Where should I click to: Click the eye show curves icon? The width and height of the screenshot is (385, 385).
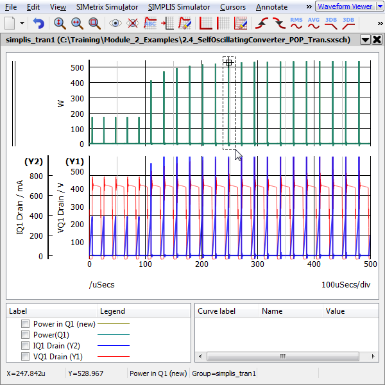click(116, 23)
